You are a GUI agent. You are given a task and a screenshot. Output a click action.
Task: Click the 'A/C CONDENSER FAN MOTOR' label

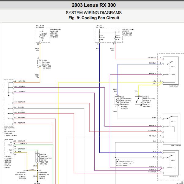click(126, 103)
